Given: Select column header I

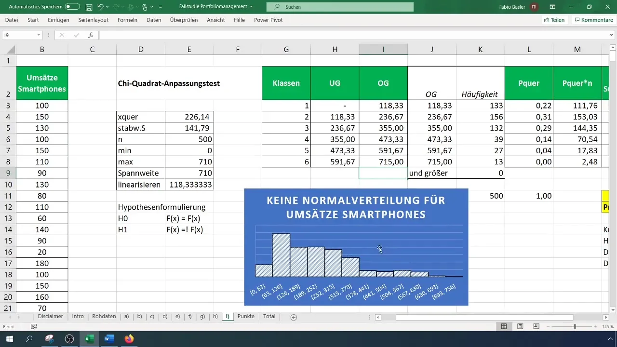Looking at the screenshot, I should tap(383, 49).
